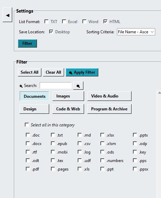The image size is (161, 198).
Task: Check the .ppt extension box
Action: click(102, 169)
